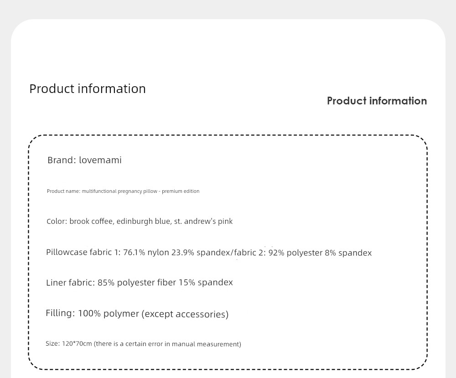This screenshot has width=456, height=378.
Task: Click the 'premium edition' text
Action: 181,191
